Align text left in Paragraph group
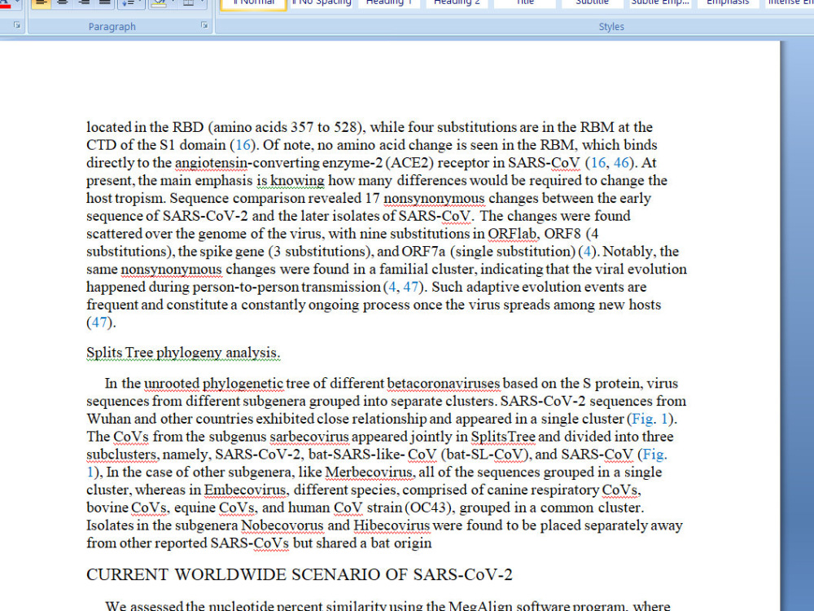 point(41,2)
